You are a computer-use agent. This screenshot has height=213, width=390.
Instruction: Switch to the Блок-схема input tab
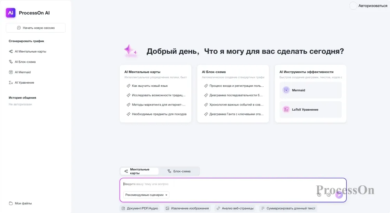click(x=179, y=171)
